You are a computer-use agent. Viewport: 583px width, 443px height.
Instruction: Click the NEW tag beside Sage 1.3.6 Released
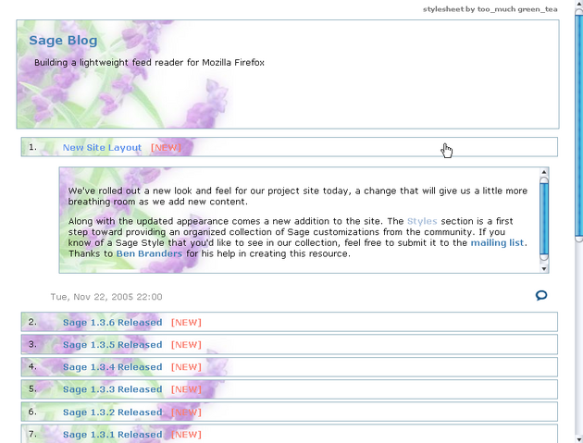tap(186, 322)
